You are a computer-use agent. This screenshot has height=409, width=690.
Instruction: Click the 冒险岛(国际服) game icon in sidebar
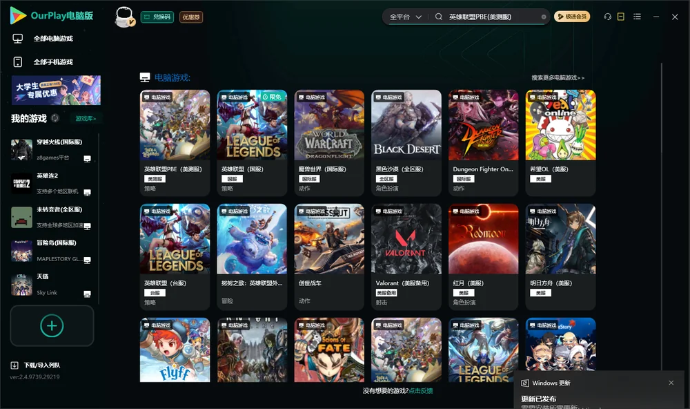(21, 251)
